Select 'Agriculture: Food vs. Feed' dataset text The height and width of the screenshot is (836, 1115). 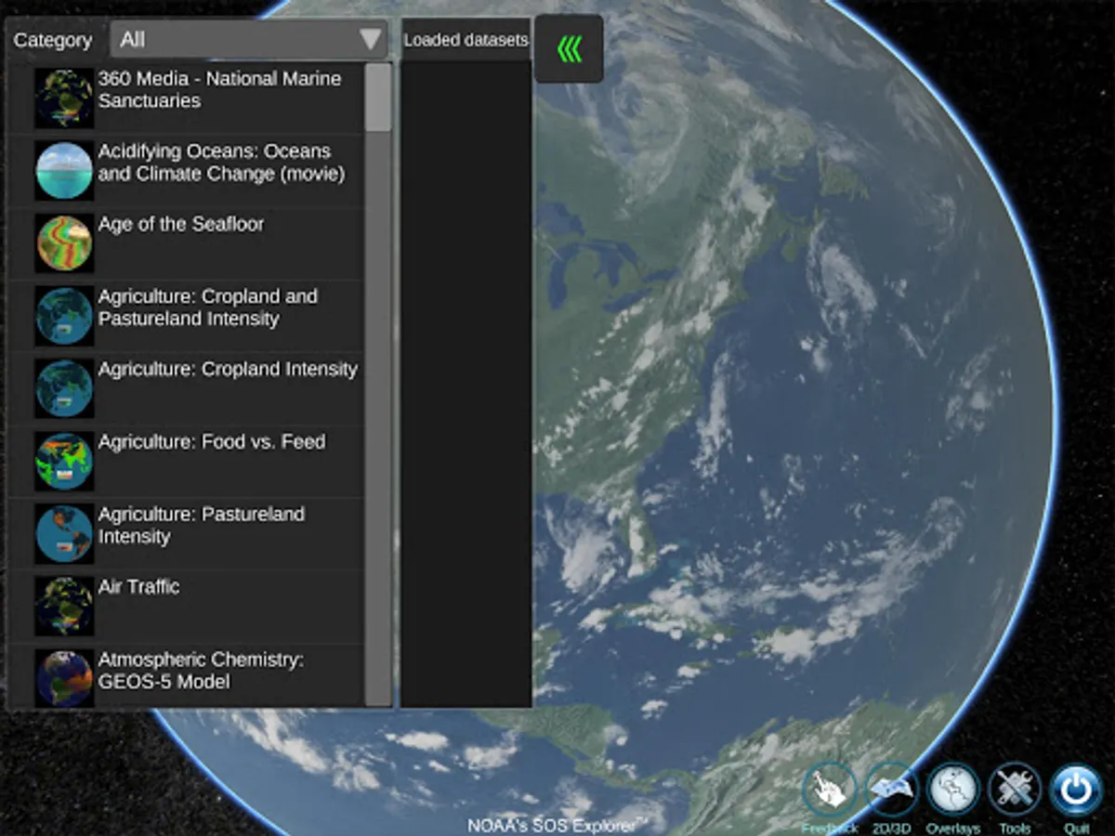212,442
